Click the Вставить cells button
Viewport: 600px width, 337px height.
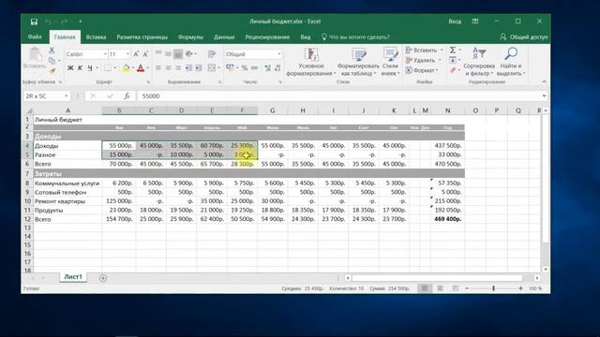(424, 50)
